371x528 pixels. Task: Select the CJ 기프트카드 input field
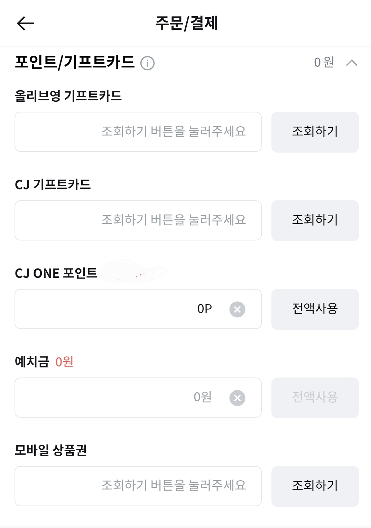(x=138, y=220)
